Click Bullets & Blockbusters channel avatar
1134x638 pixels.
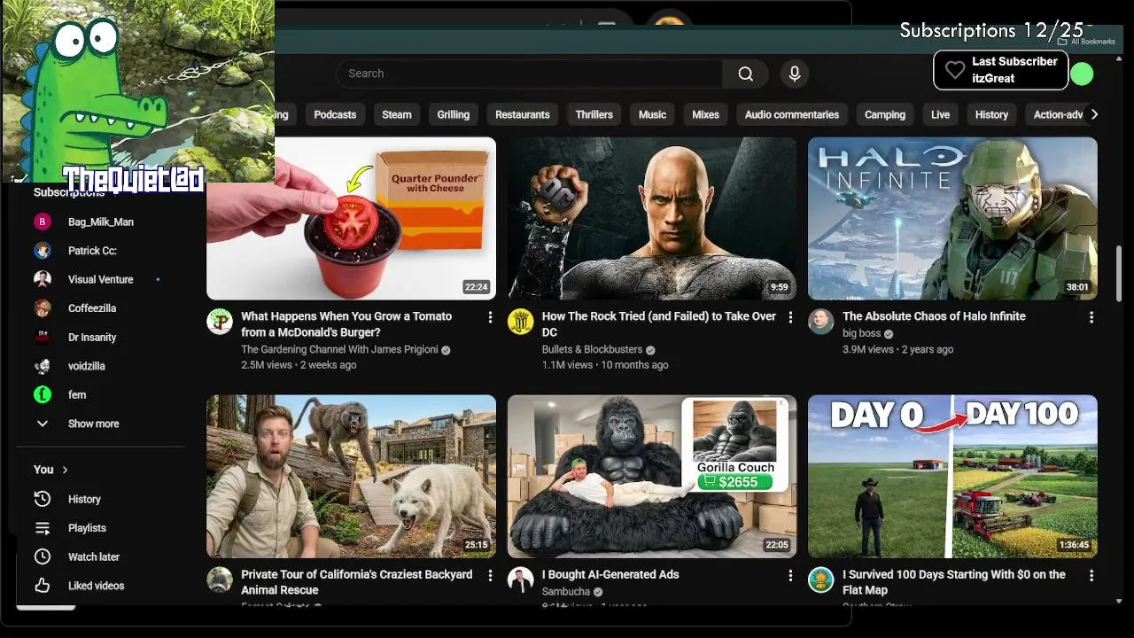(x=520, y=322)
